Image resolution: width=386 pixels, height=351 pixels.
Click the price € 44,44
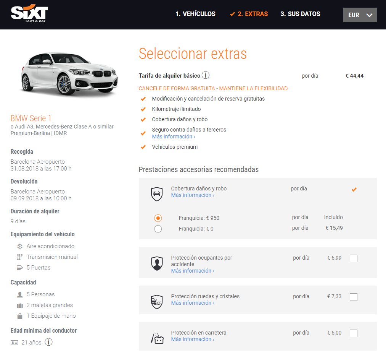tap(354, 76)
